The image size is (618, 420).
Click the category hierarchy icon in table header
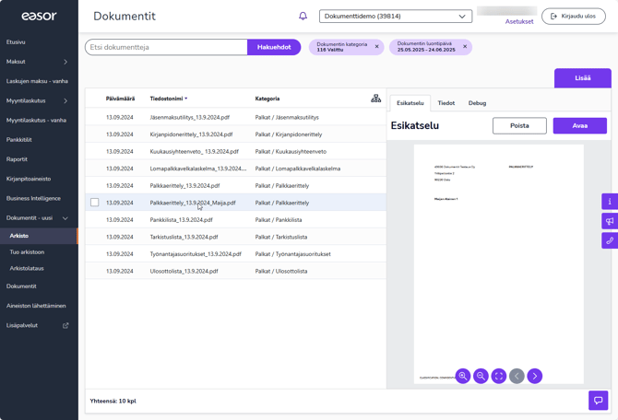375,99
